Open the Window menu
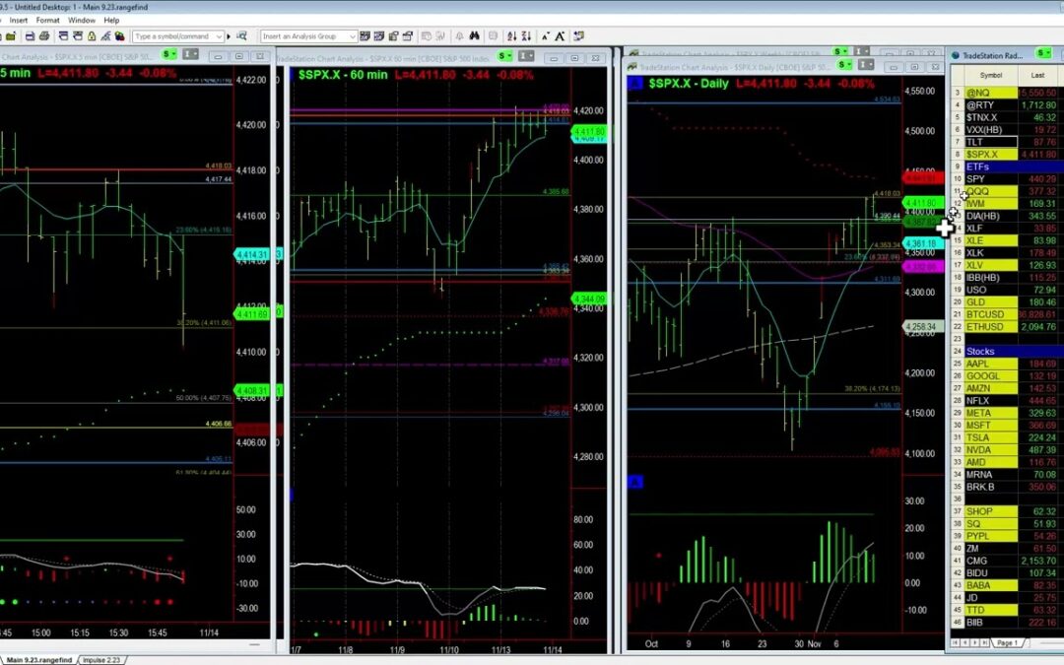 82,21
